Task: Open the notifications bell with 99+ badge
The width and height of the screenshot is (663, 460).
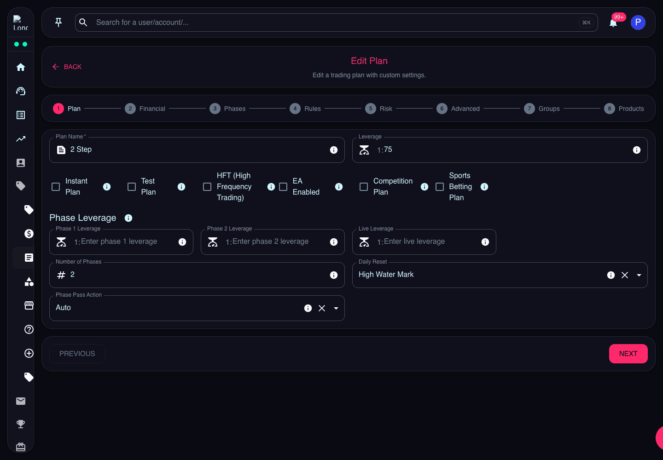Action: click(613, 23)
